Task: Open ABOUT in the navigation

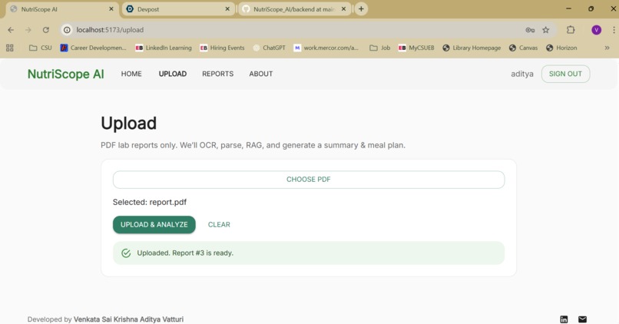Action: [x=261, y=74]
